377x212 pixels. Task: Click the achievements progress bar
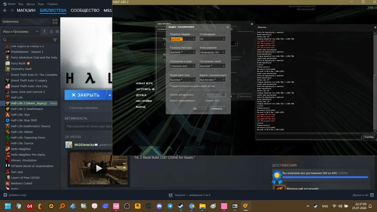325,177
